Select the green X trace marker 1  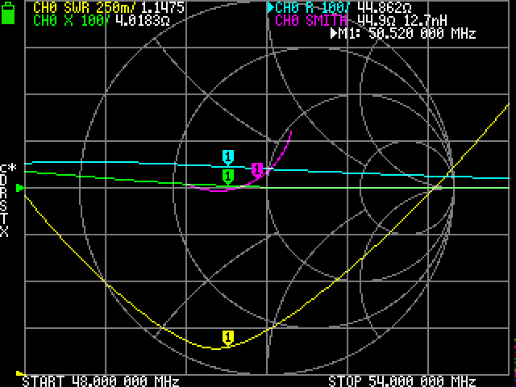(228, 177)
